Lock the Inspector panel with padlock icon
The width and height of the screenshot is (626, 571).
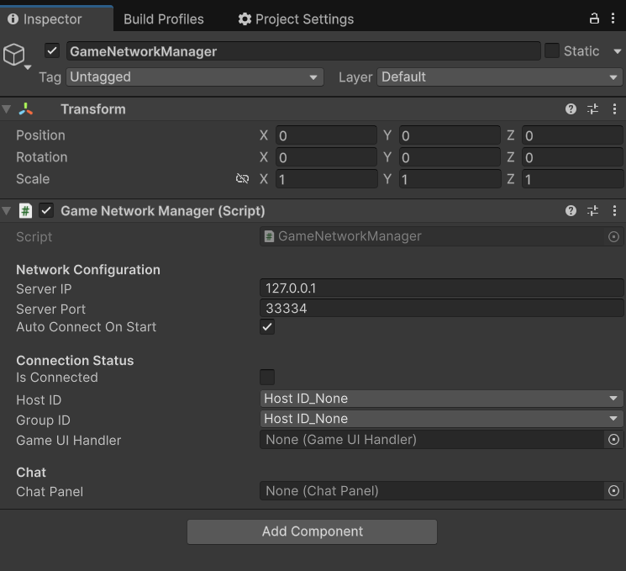pyautogui.click(x=594, y=19)
